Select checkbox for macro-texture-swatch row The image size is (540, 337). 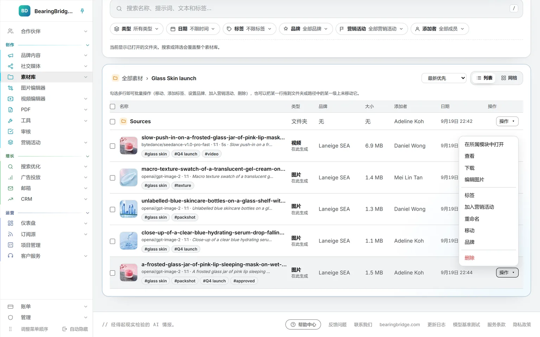pos(112,178)
